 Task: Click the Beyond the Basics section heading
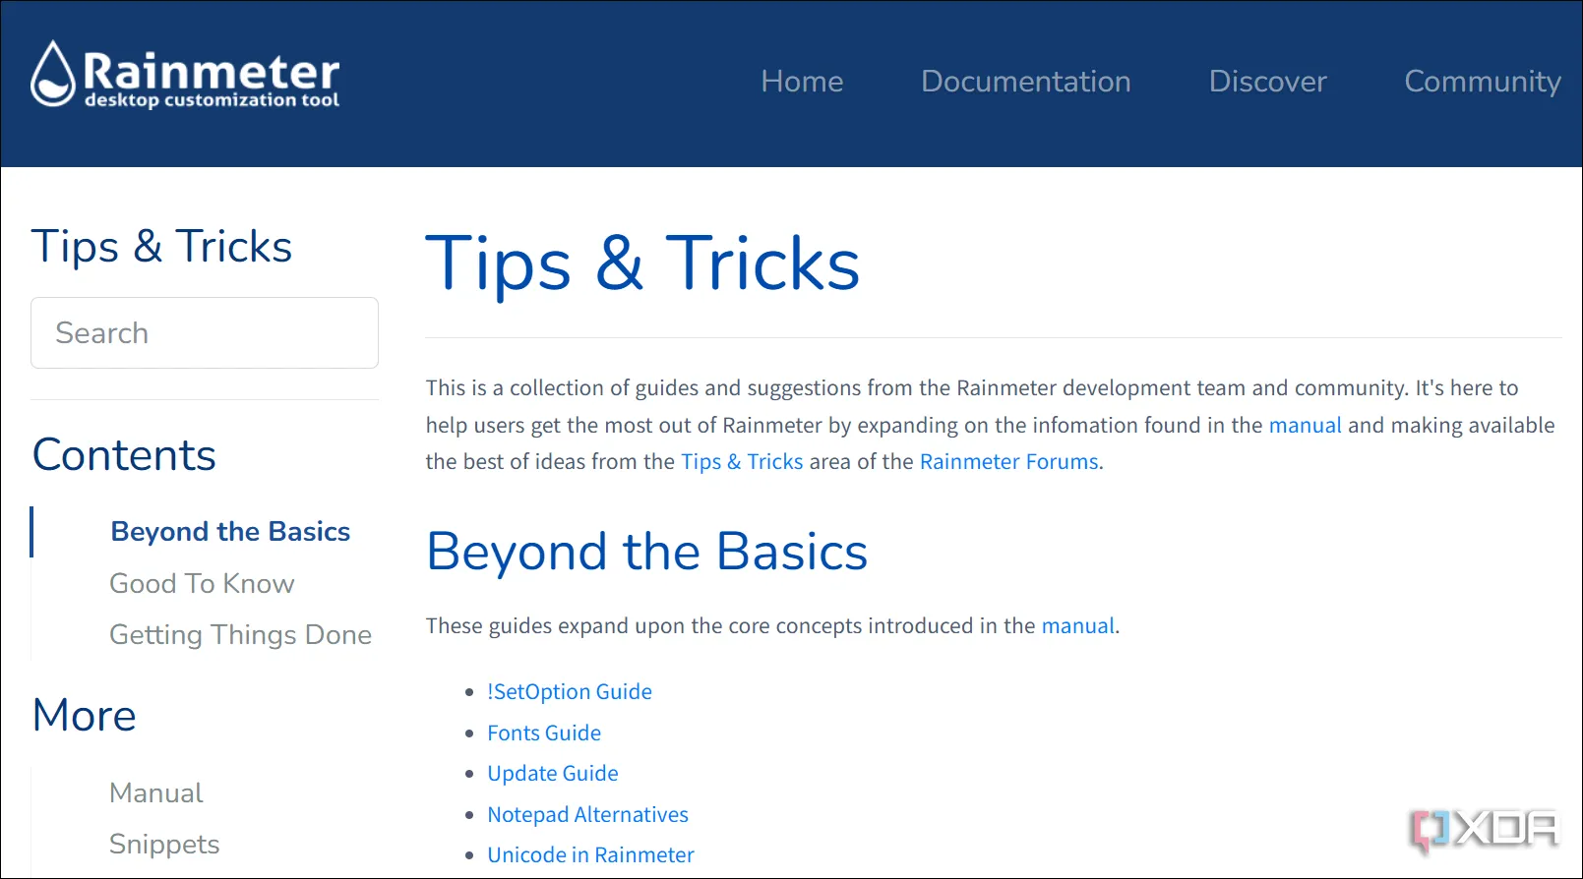coord(646,552)
